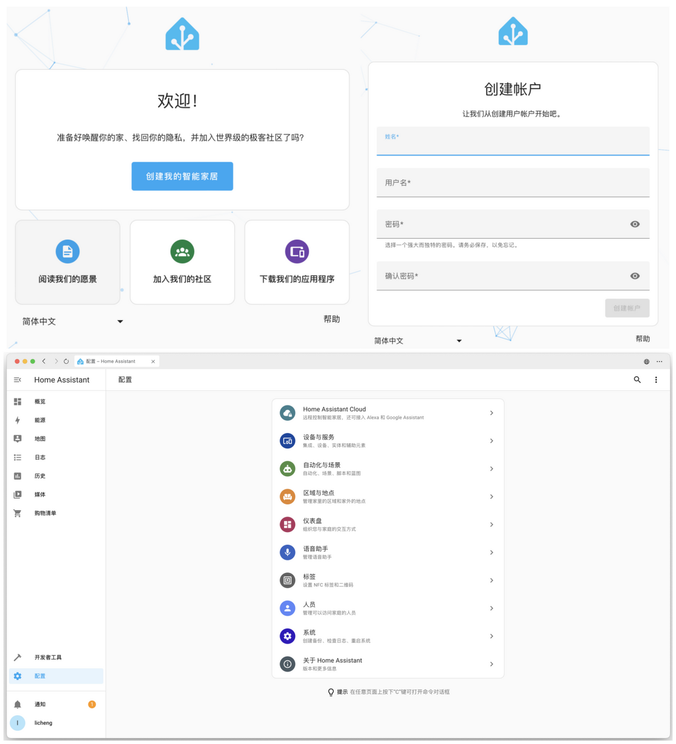The image size is (676, 744).
Task: Open 简体中文 language dropdown under account form
Action: [x=418, y=341]
